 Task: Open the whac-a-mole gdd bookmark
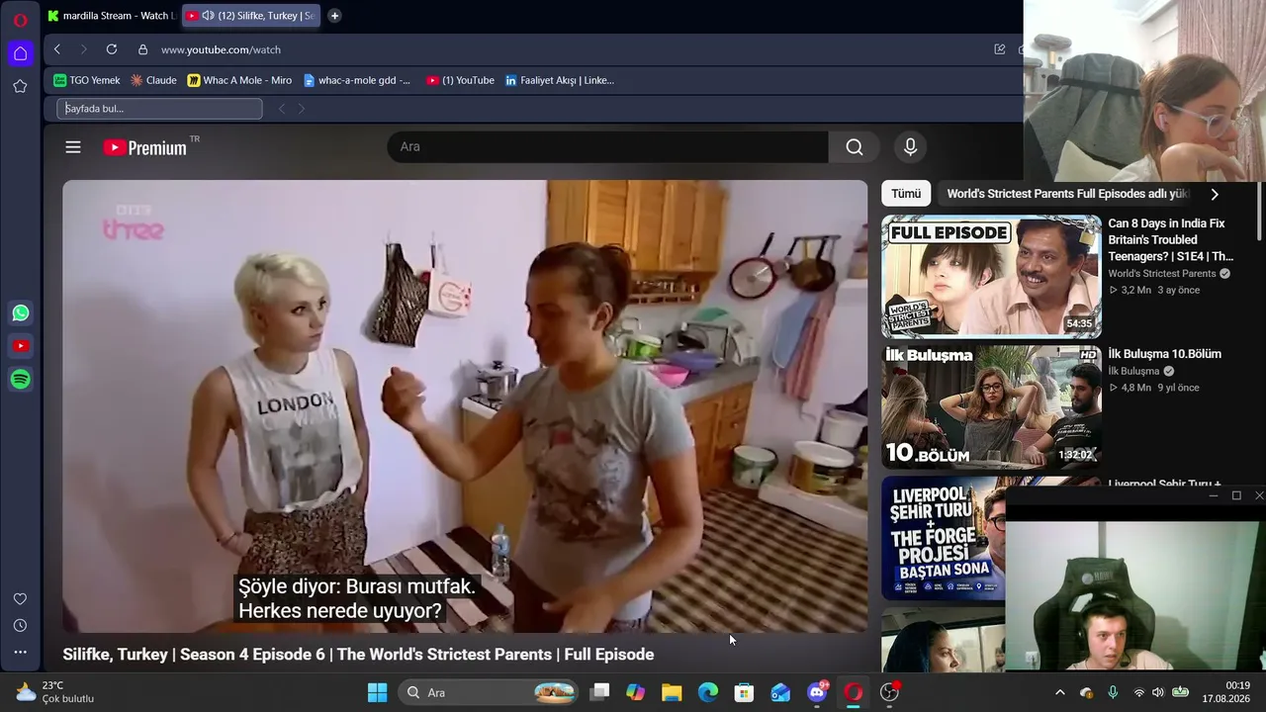pos(357,80)
